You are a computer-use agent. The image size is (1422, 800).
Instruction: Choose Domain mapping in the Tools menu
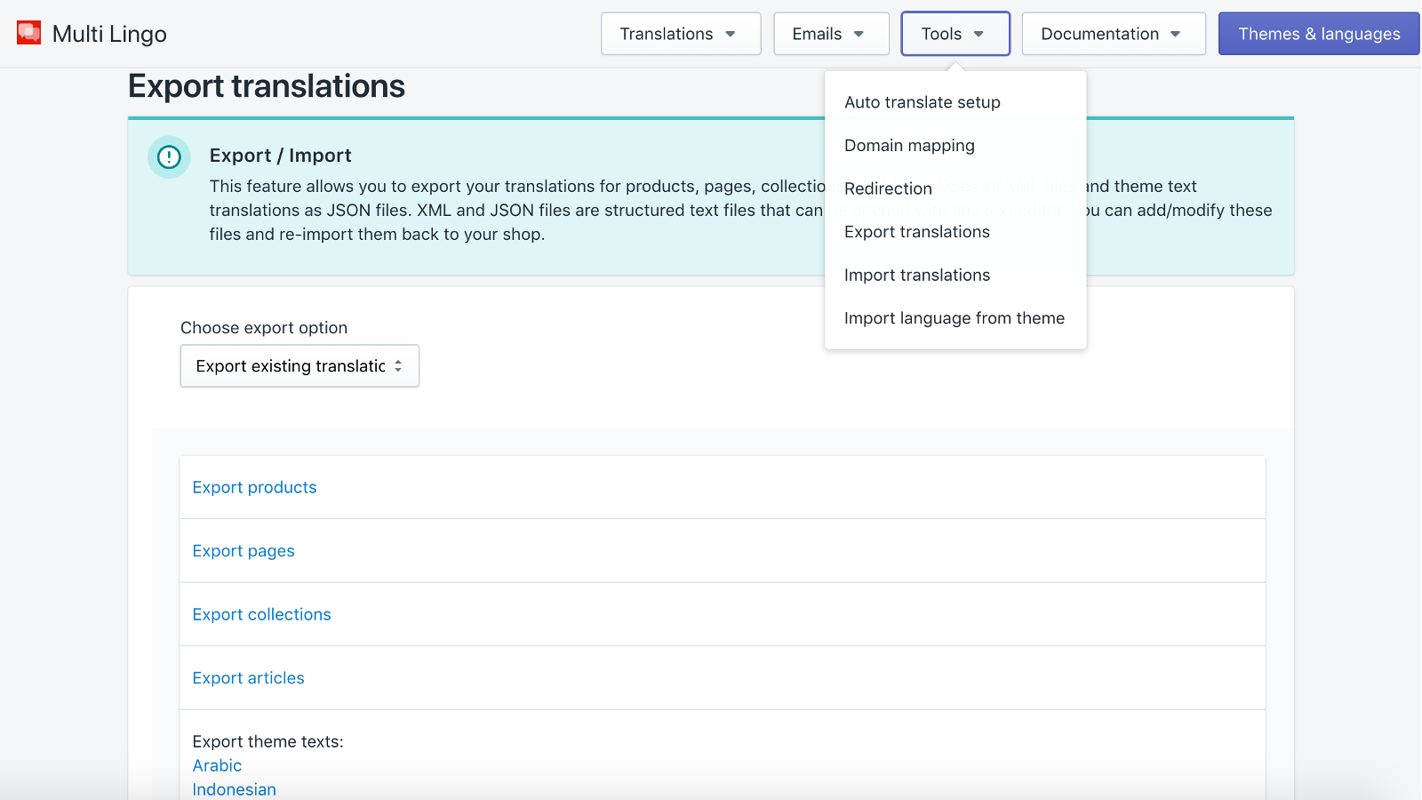pyautogui.click(x=909, y=145)
